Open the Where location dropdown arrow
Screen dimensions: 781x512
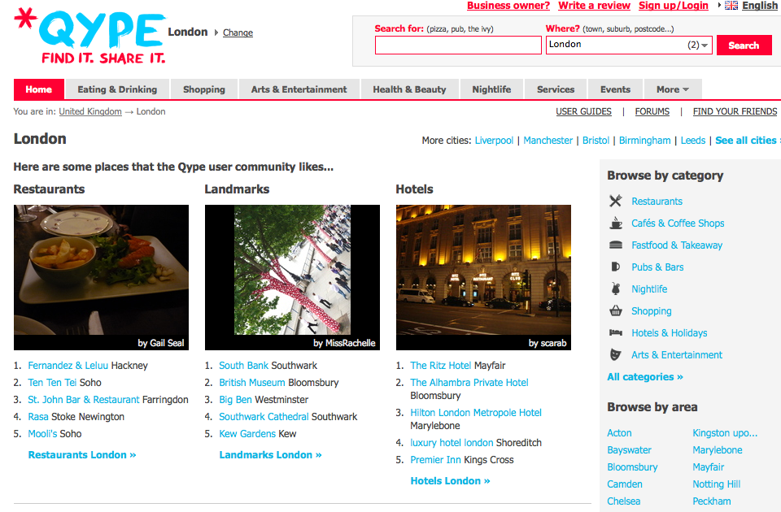tap(705, 46)
